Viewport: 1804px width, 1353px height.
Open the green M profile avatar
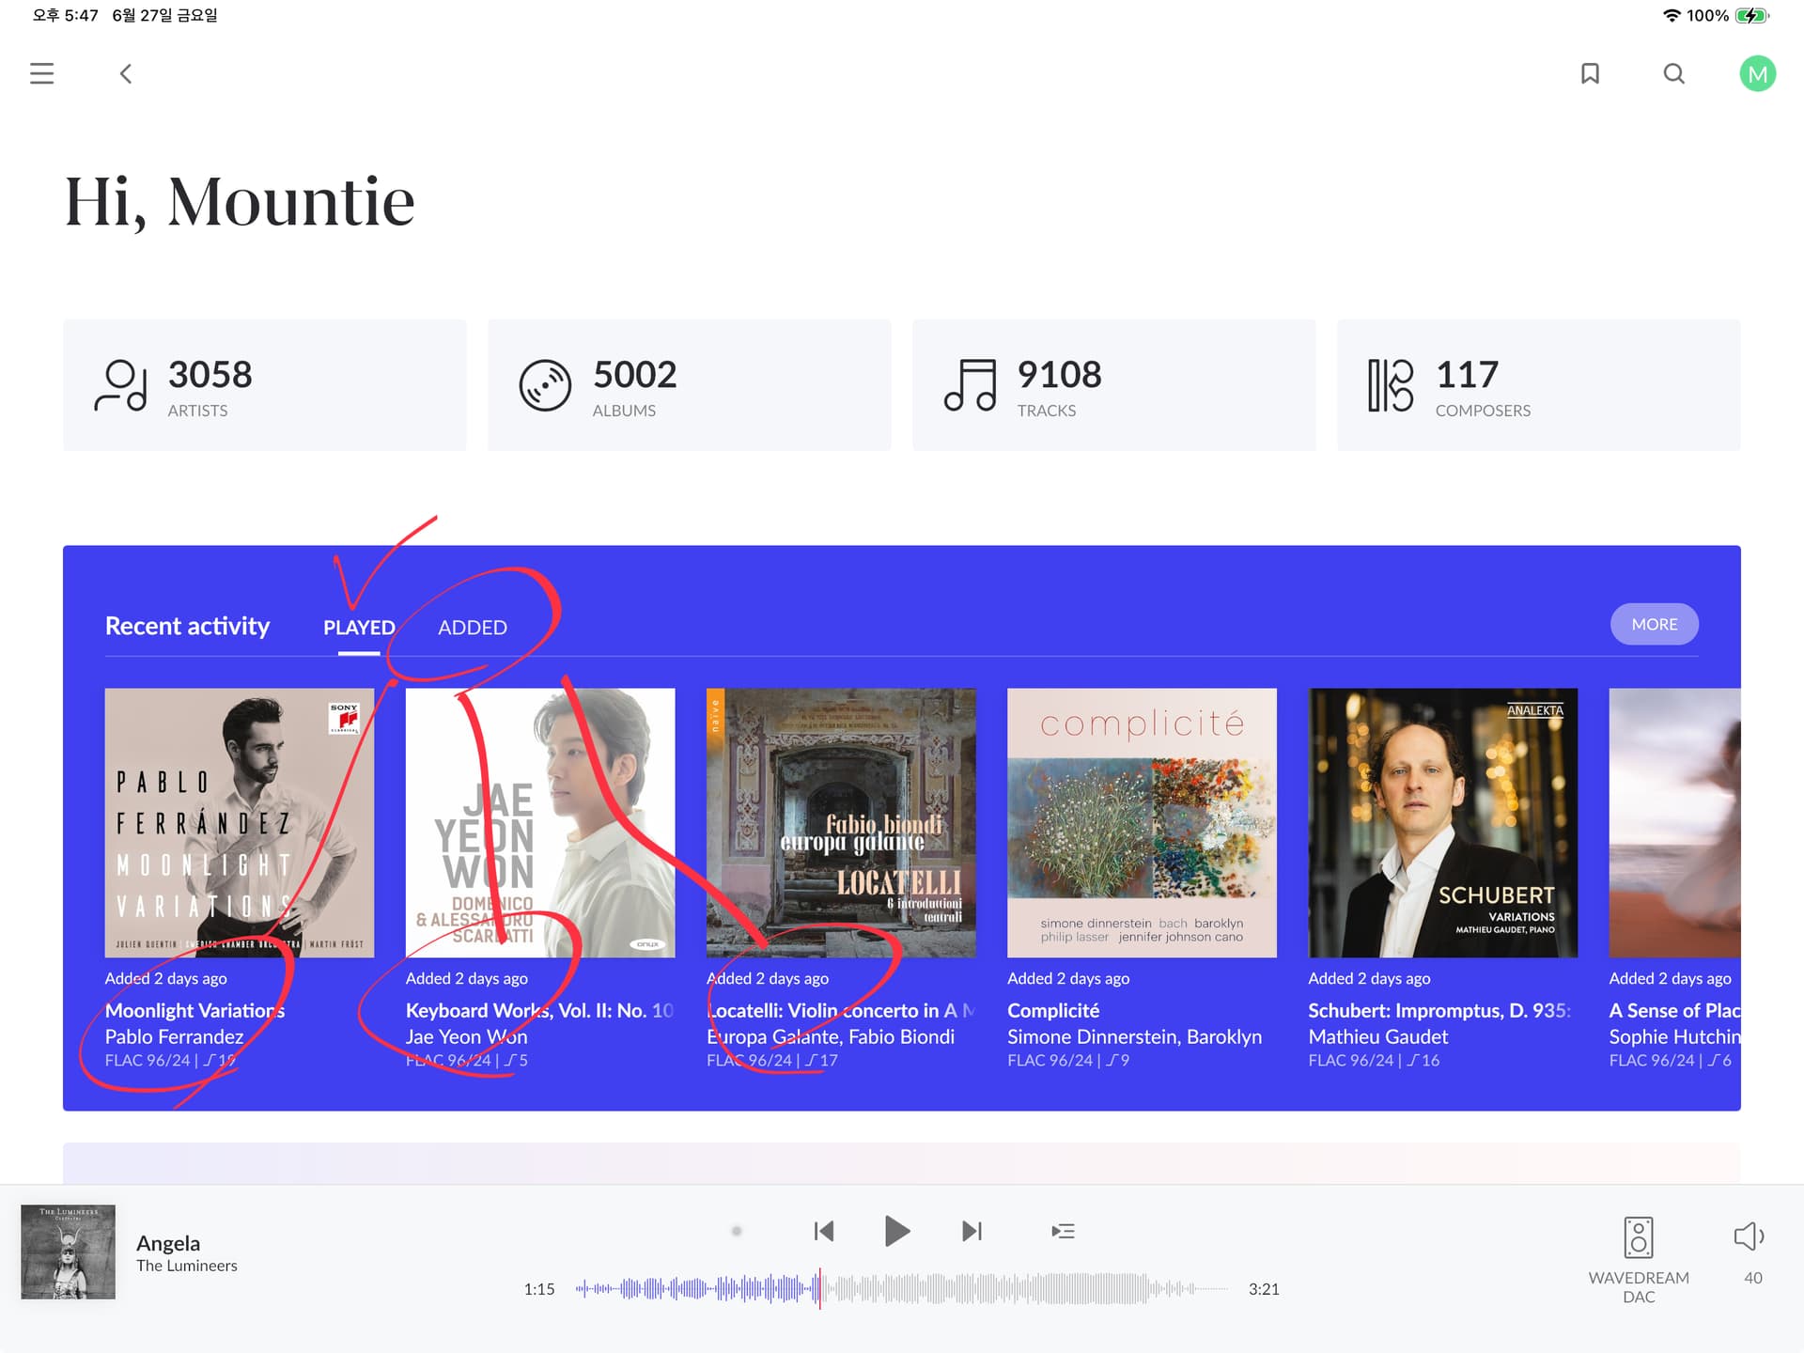[x=1757, y=73]
